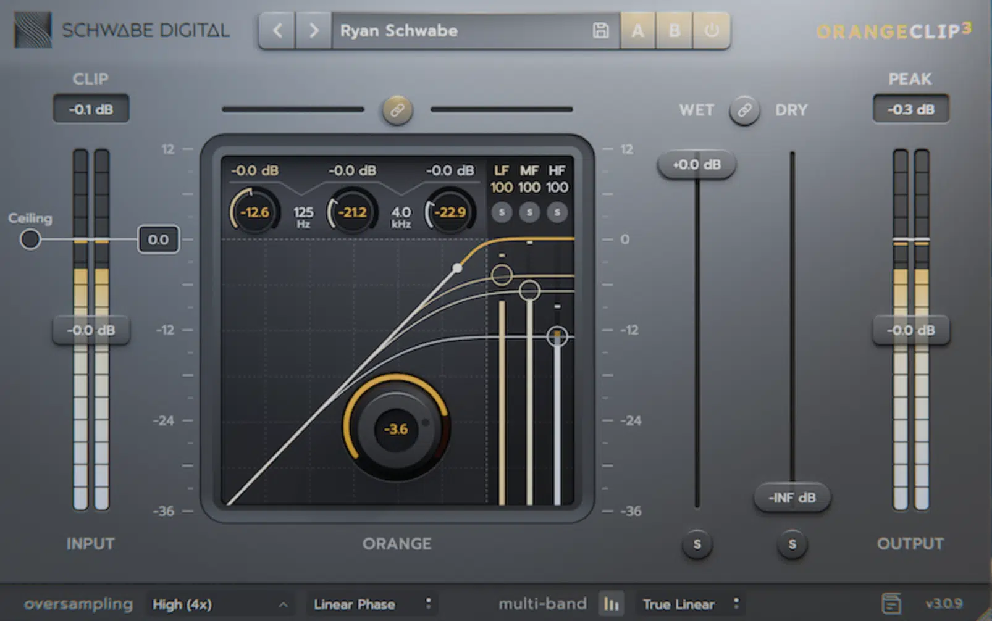992x621 pixels.
Task: Toggle the Wet/Dry link icon
Action: tap(744, 110)
